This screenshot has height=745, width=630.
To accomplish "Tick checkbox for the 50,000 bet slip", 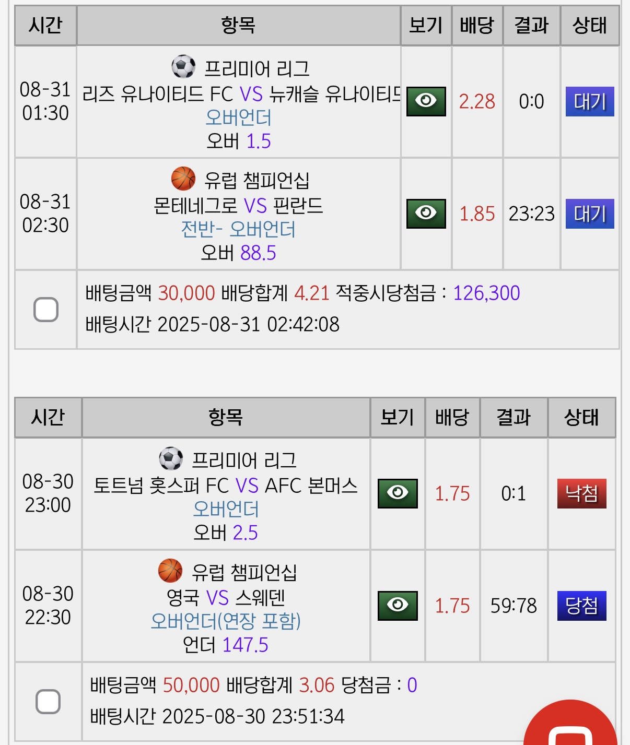I will click(x=48, y=701).
